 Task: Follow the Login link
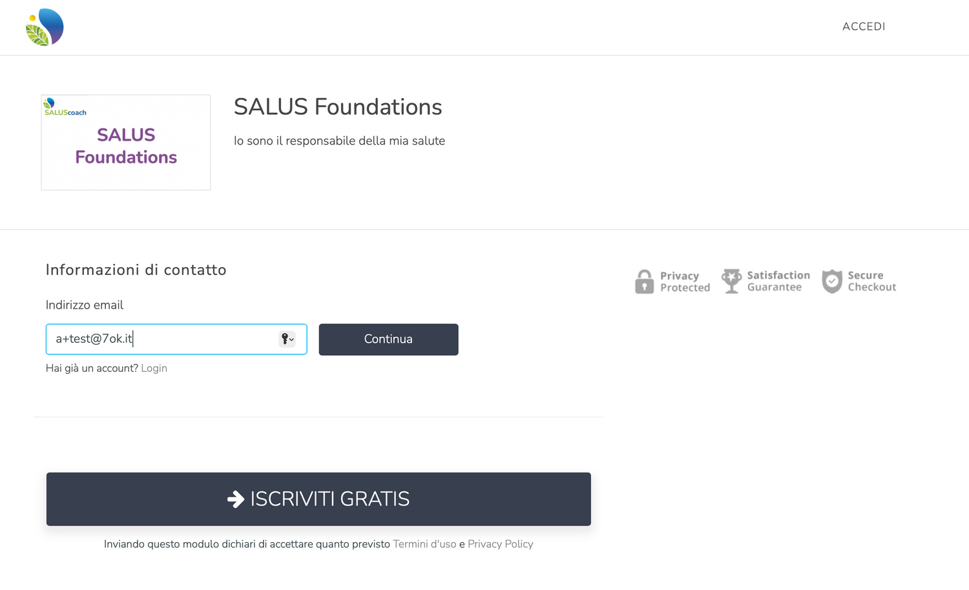coord(154,368)
